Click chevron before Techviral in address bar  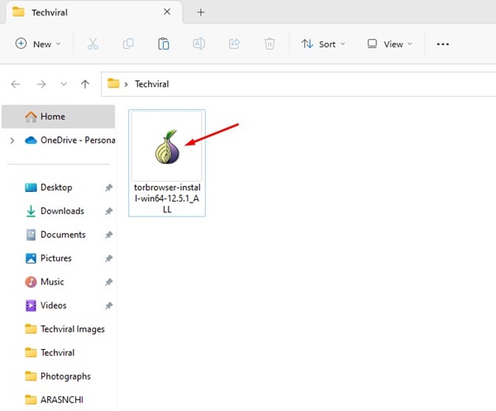pyautogui.click(x=126, y=84)
